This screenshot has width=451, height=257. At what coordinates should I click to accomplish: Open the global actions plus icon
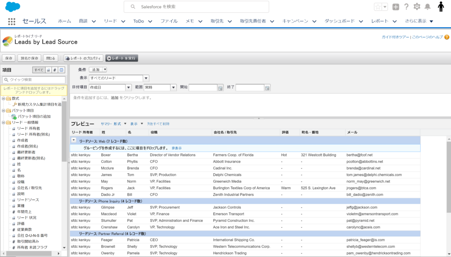tap(396, 7)
